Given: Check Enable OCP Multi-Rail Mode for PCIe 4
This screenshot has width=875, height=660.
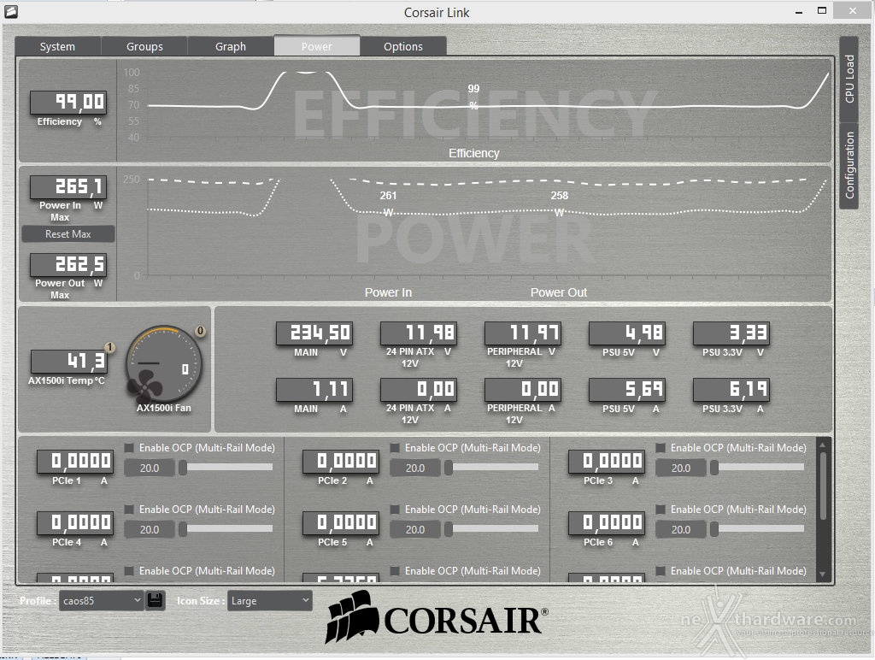Looking at the screenshot, I should tap(129, 510).
